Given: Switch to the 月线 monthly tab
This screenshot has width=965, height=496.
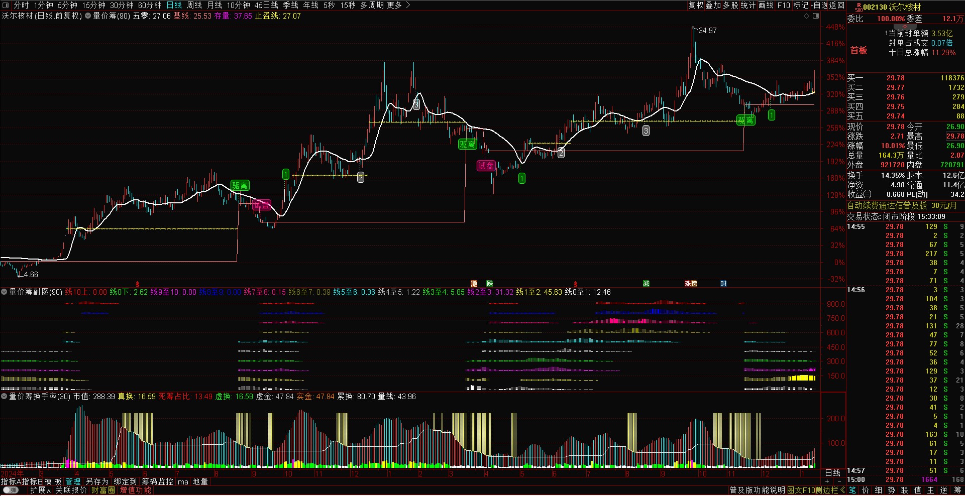Looking at the screenshot, I should pyautogui.click(x=215, y=5).
